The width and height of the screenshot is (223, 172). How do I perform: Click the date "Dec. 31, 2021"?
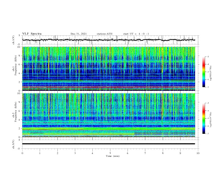coord(79,34)
